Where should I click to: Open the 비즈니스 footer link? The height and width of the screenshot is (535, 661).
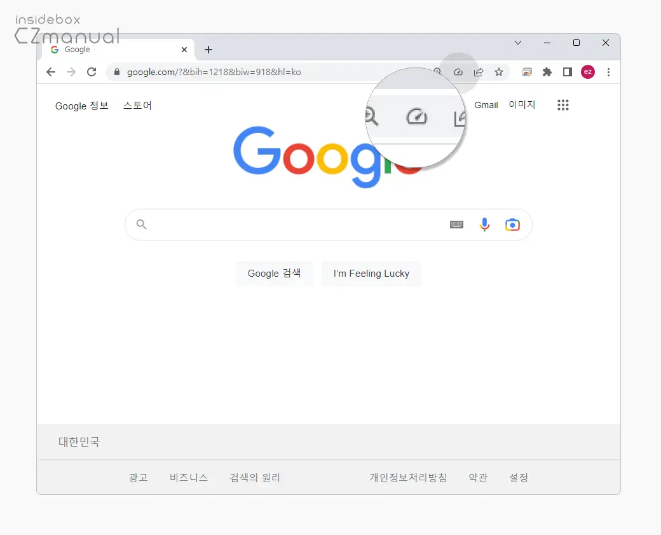(x=189, y=478)
